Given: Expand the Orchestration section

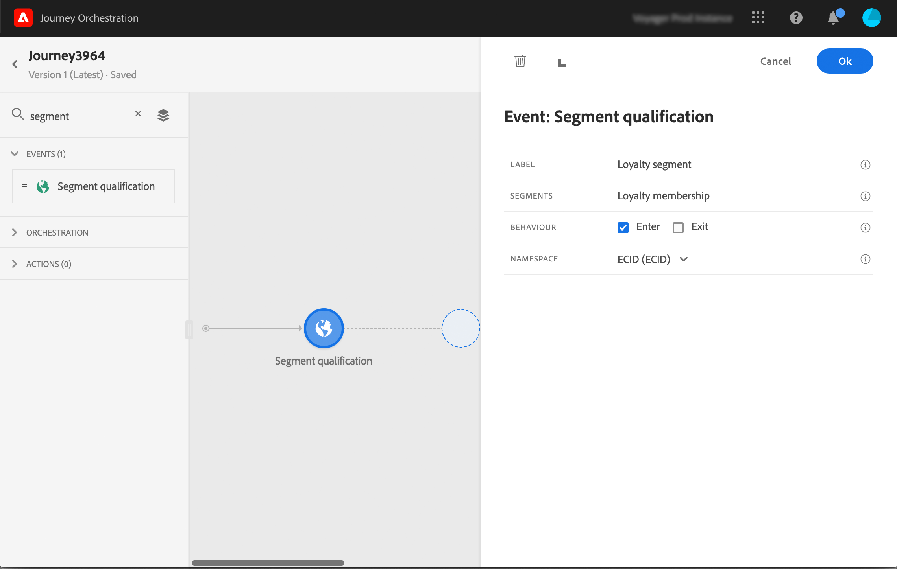Looking at the screenshot, I should pos(15,232).
